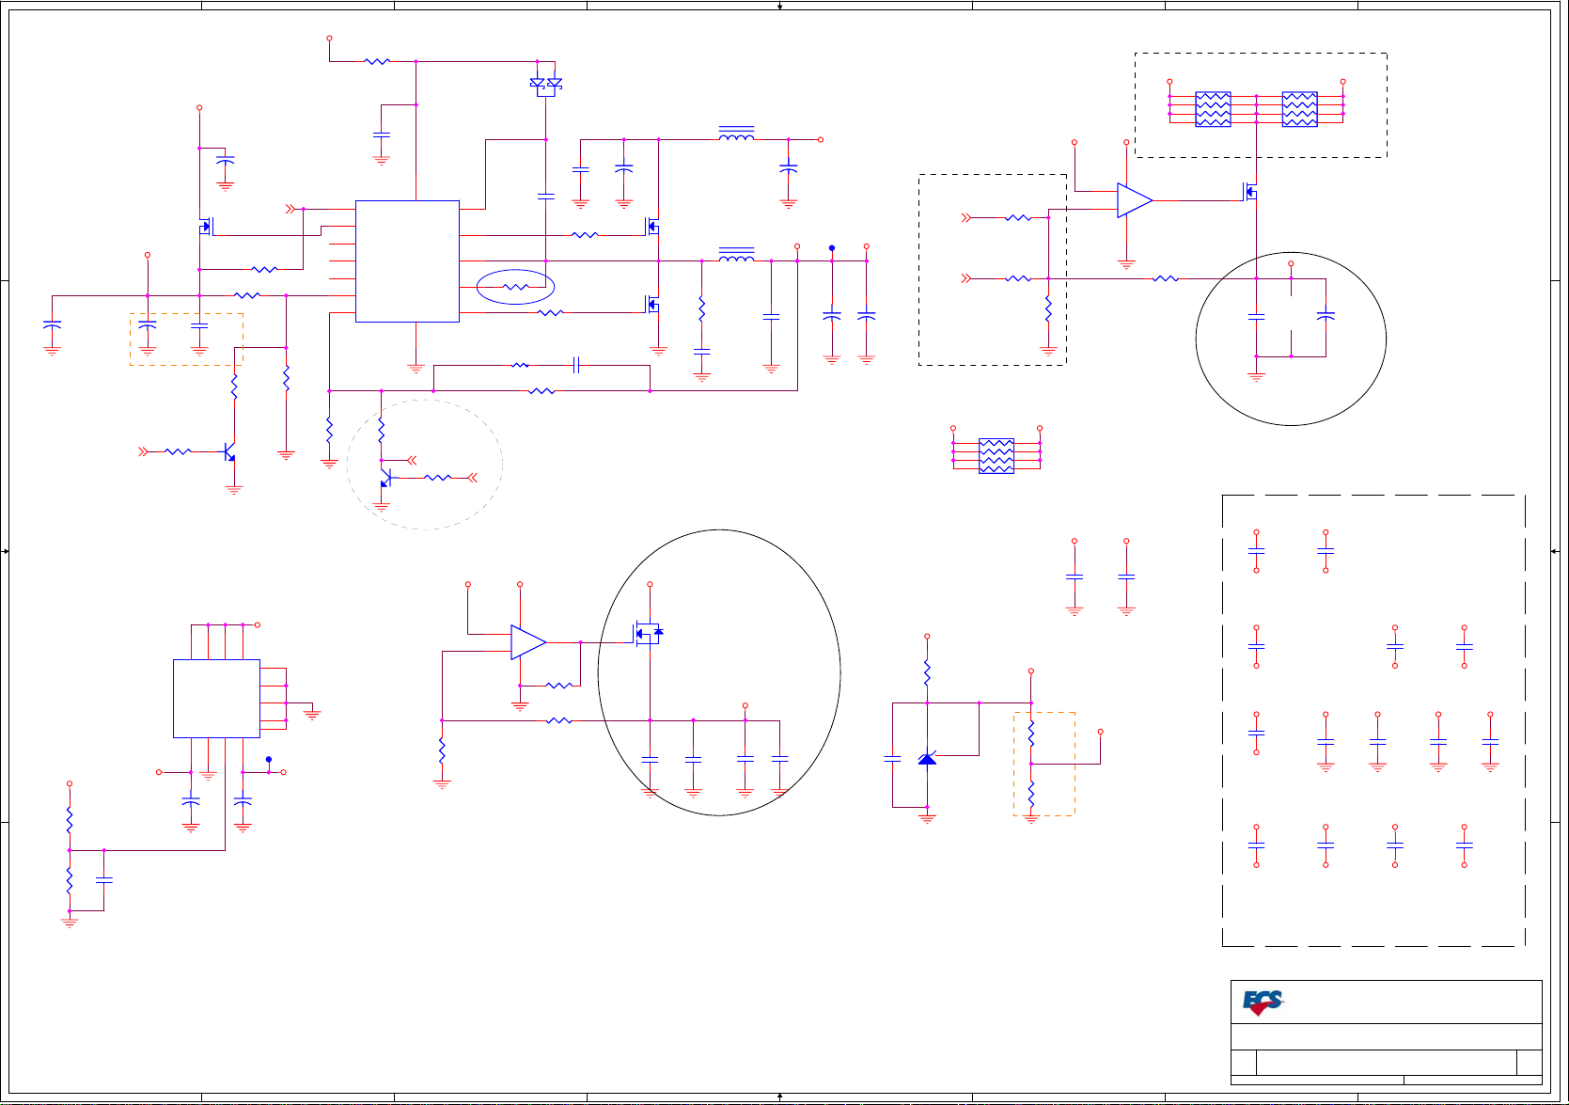Click the upper resistor in the small orange divider box
1569x1105 pixels.
pyautogui.click(x=1031, y=734)
